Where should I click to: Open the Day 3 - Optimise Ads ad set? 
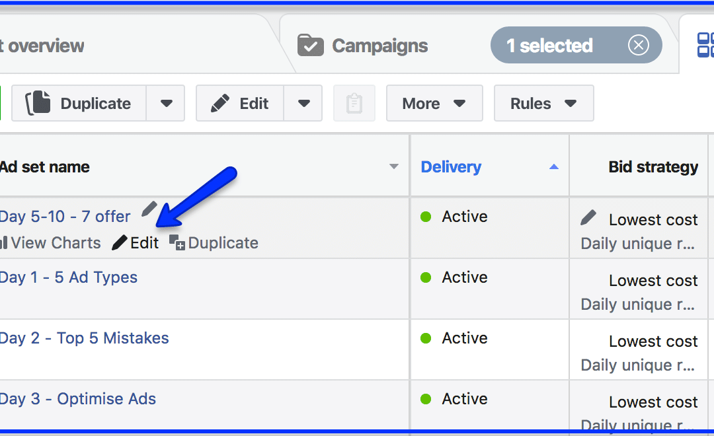coord(78,399)
